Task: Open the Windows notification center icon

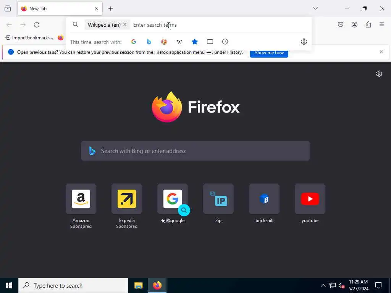Action: 378,285
